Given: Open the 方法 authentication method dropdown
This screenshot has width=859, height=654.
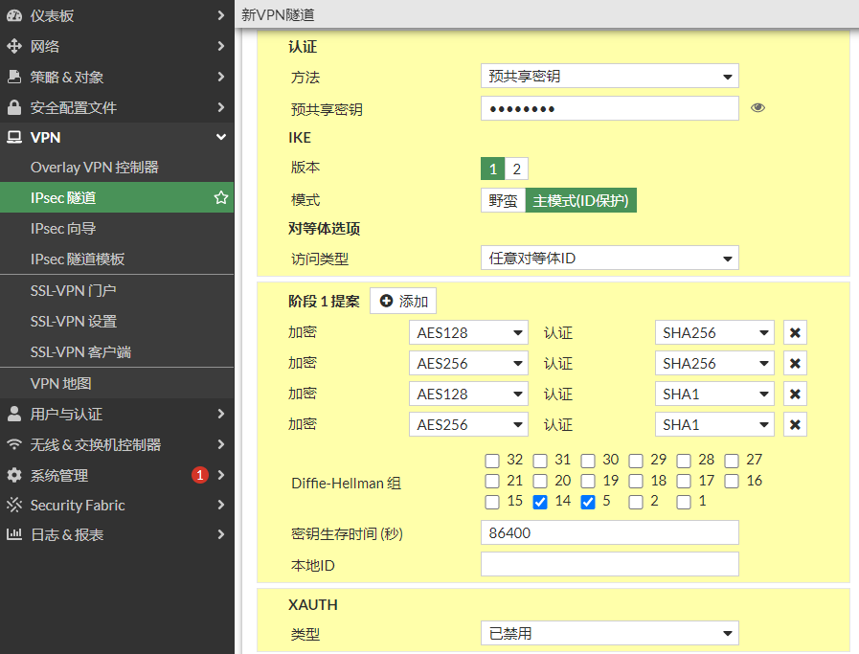Looking at the screenshot, I should tap(609, 77).
